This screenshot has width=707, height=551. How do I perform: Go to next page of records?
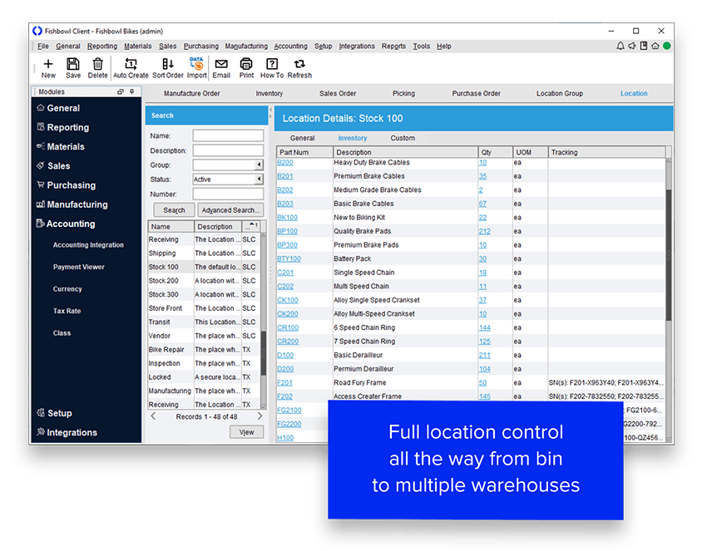click(x=260, y=416)
